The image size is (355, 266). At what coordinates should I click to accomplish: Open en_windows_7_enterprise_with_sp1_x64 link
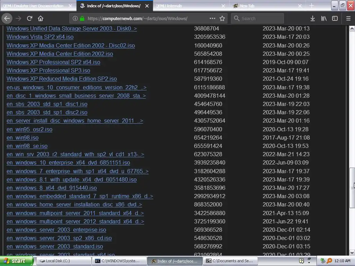[x=77, y=171]
